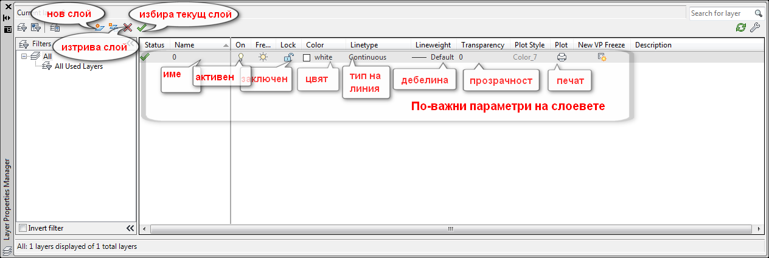Screen dimensions: 769x258
Task: Click the status text about displayed layers
Action: (77, 246)
